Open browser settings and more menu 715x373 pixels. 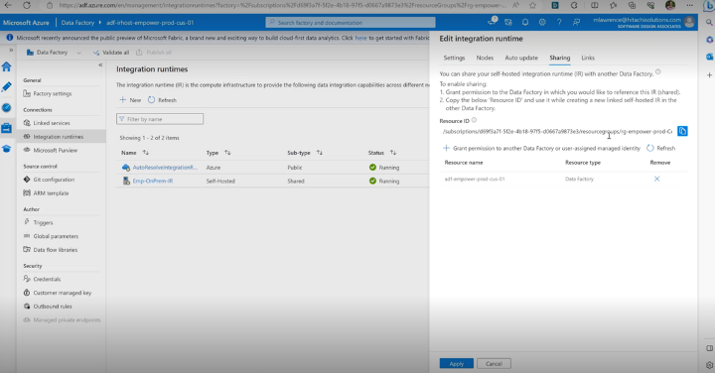click(689, 6)
